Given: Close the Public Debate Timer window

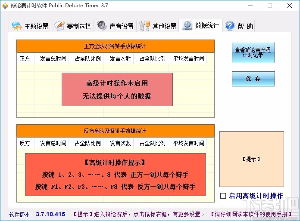Looking at the screenshot, I should [x=290, y=6].
